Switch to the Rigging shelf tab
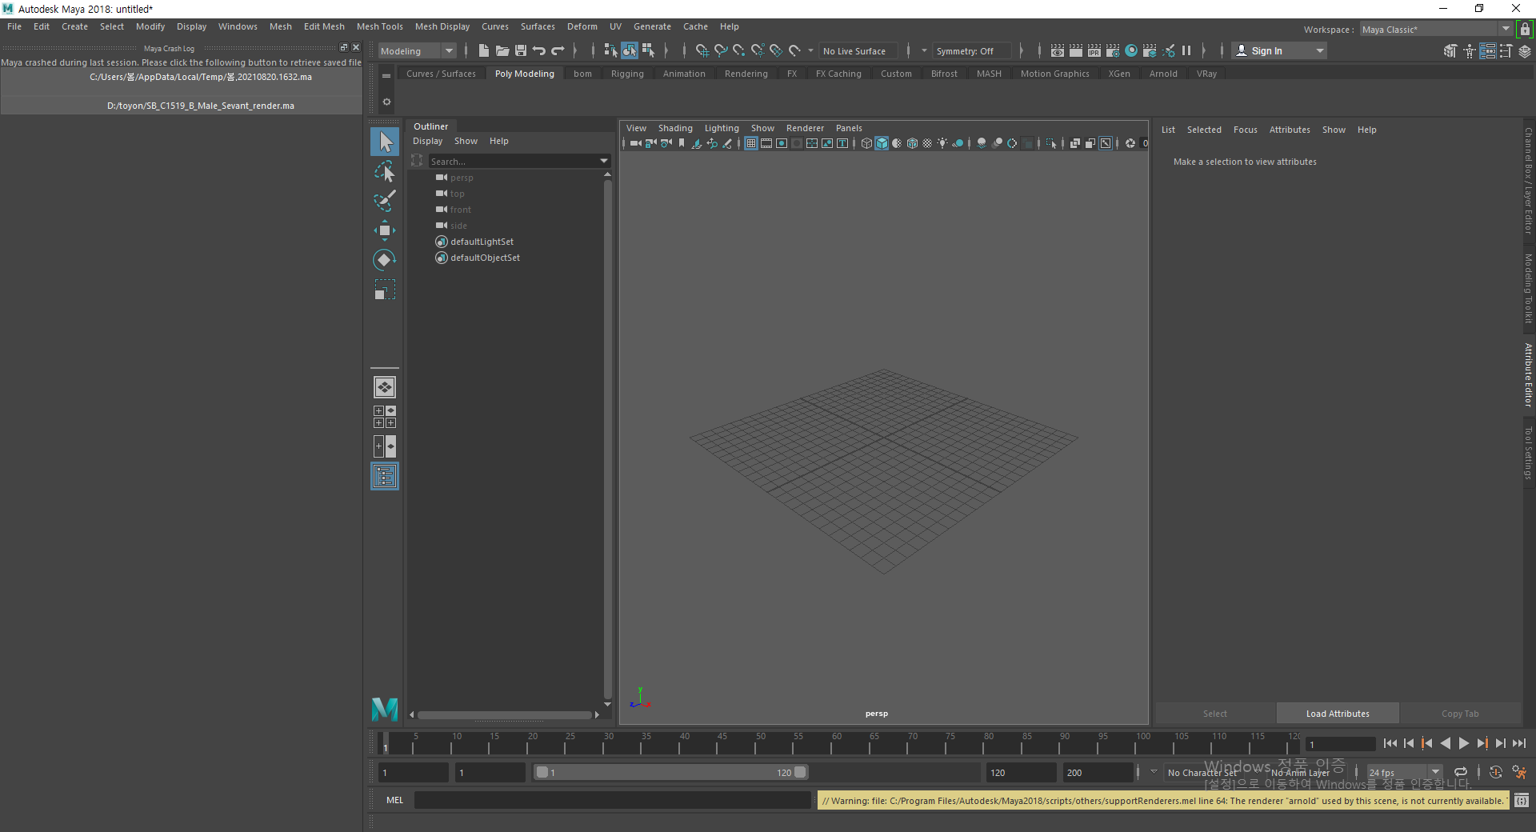1536x832 pixels. pyautogui.click(x=627, y=74)
